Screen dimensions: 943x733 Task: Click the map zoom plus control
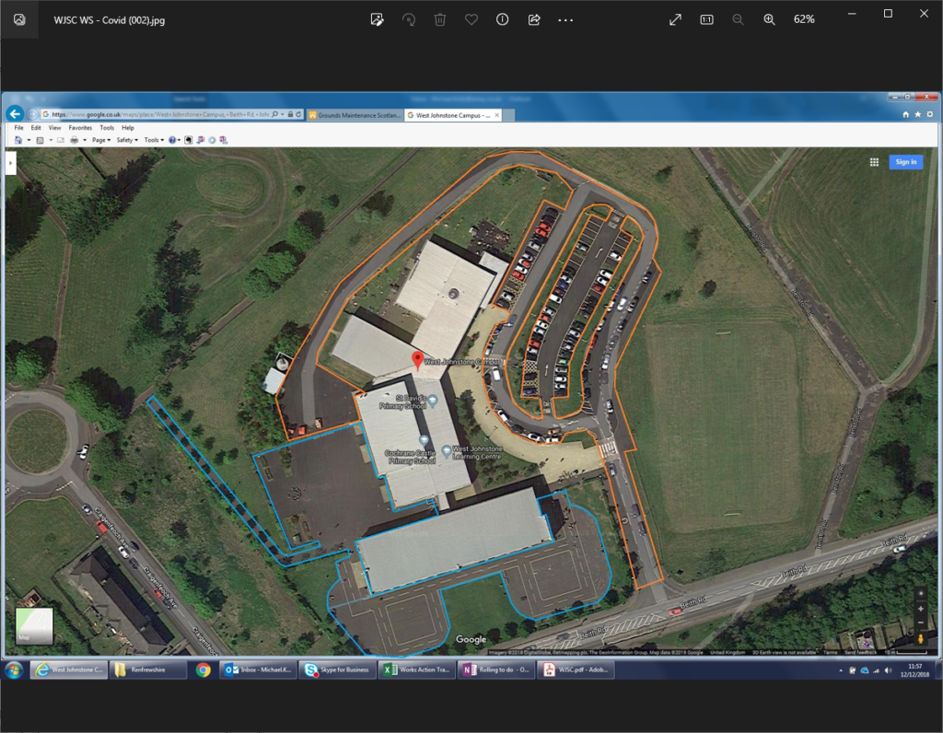921,609
